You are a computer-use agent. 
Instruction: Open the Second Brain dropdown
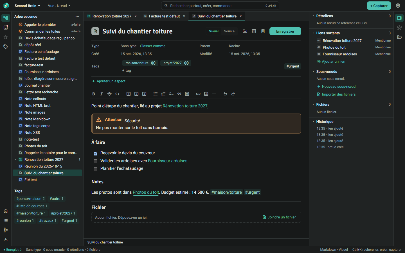pos(27,6)
